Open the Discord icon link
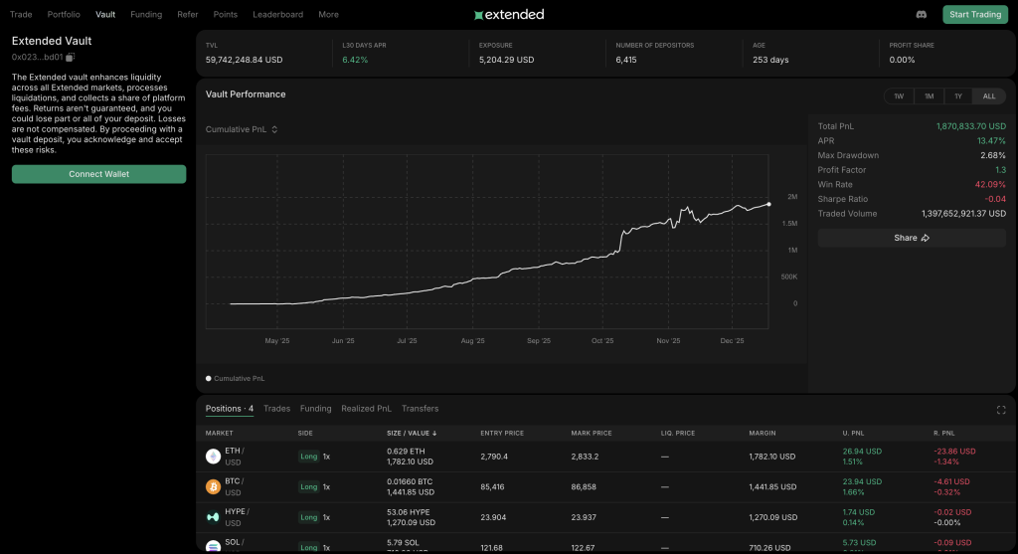Screen dimensions: 1018x554 click(921, 15)
